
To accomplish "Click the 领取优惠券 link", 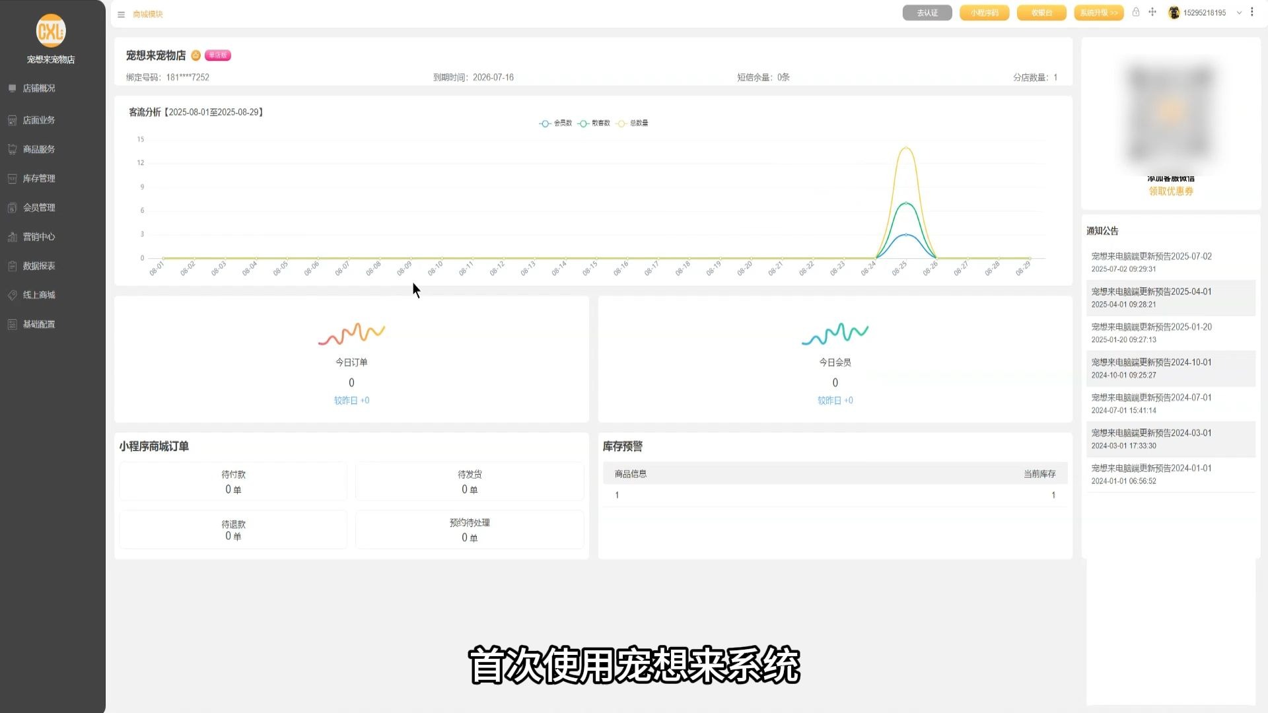I will pyautogui.click(x=1171, y=191).
